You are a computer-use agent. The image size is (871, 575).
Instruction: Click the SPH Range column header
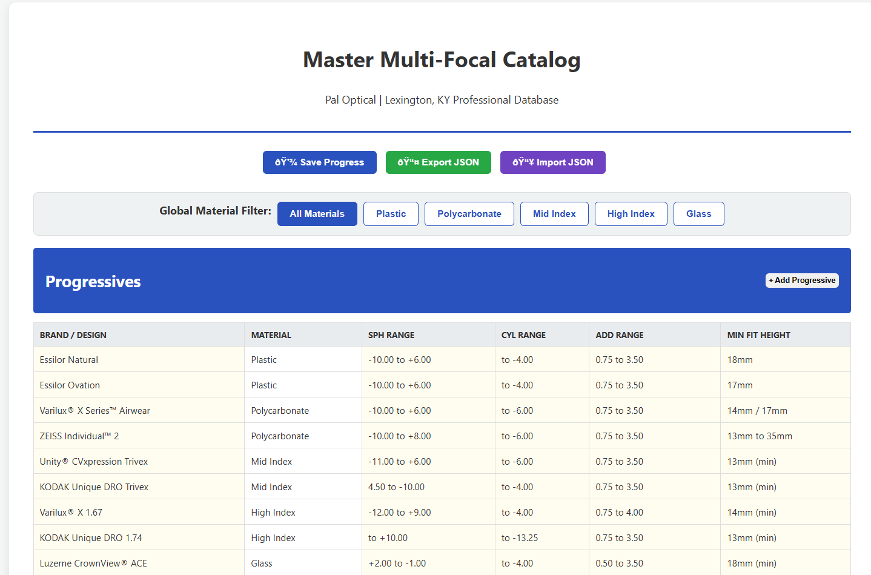391,335
